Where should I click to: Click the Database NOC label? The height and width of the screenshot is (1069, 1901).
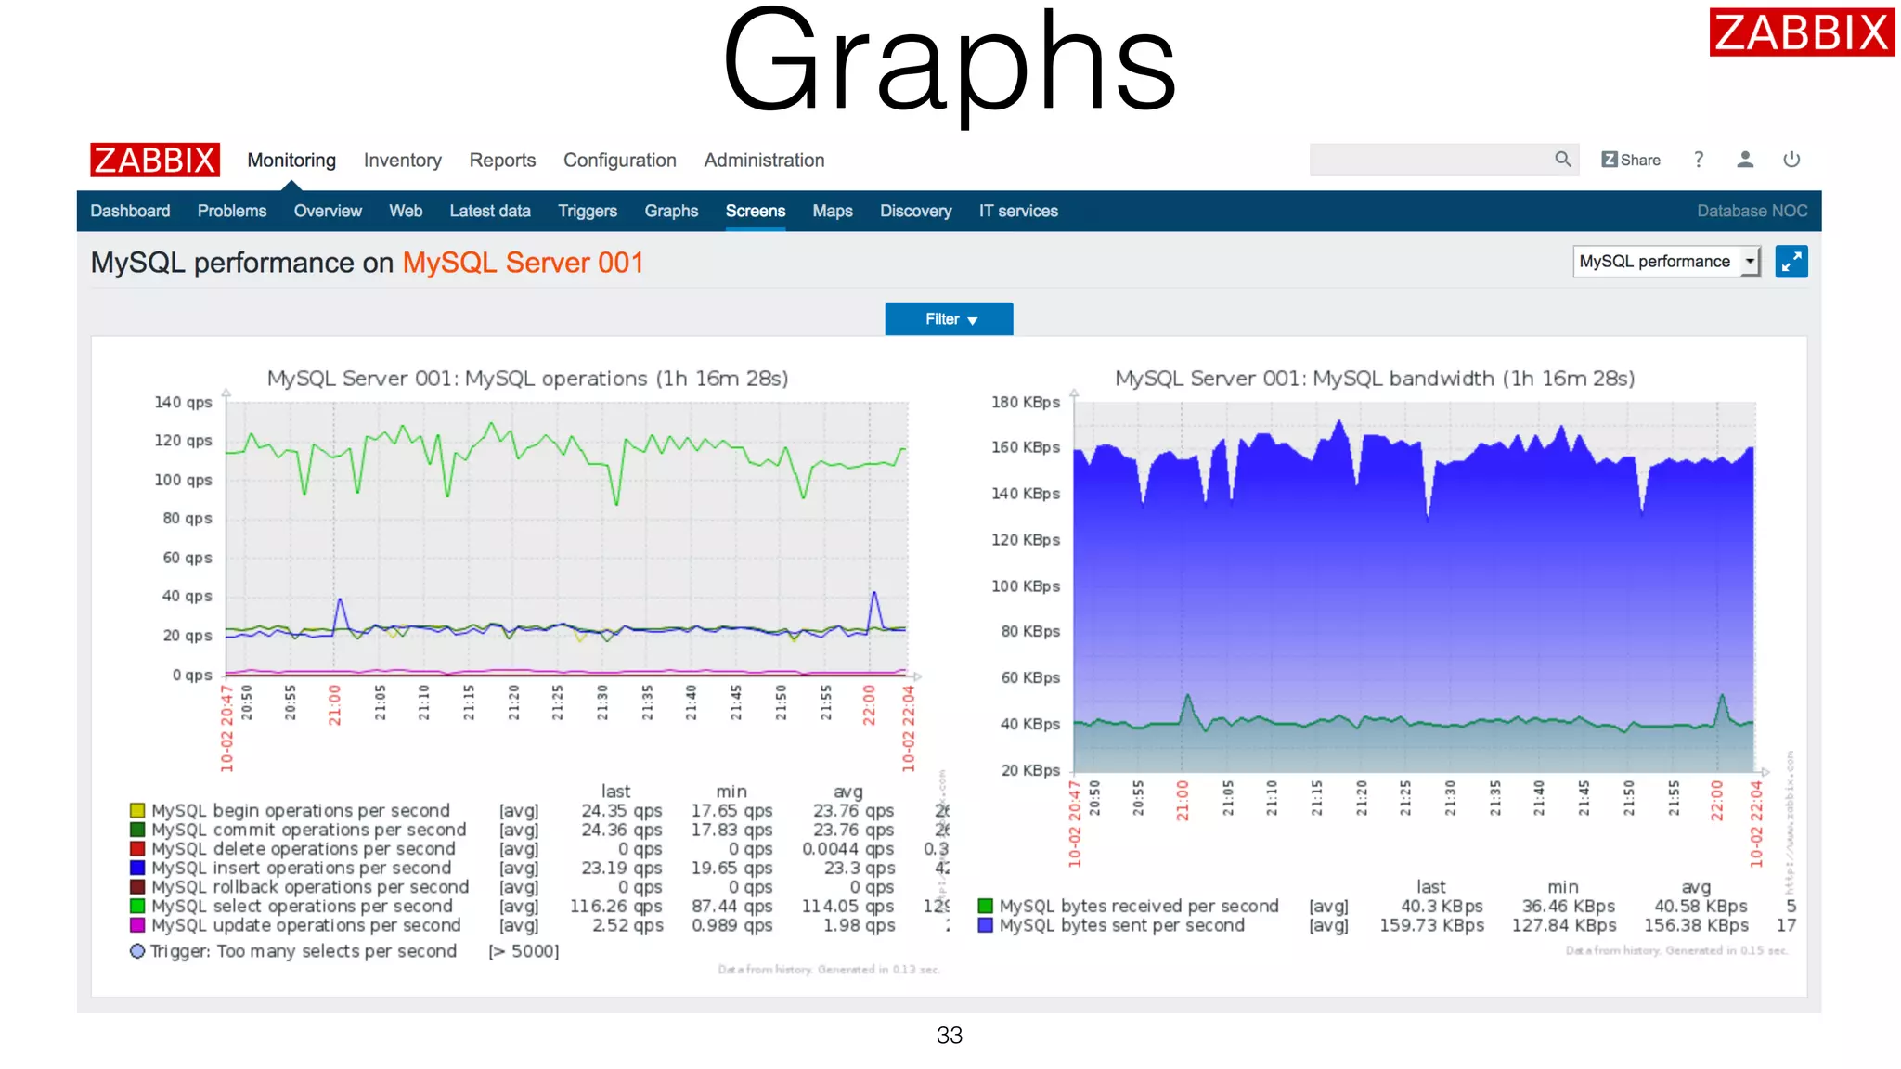coord(1752,211)
